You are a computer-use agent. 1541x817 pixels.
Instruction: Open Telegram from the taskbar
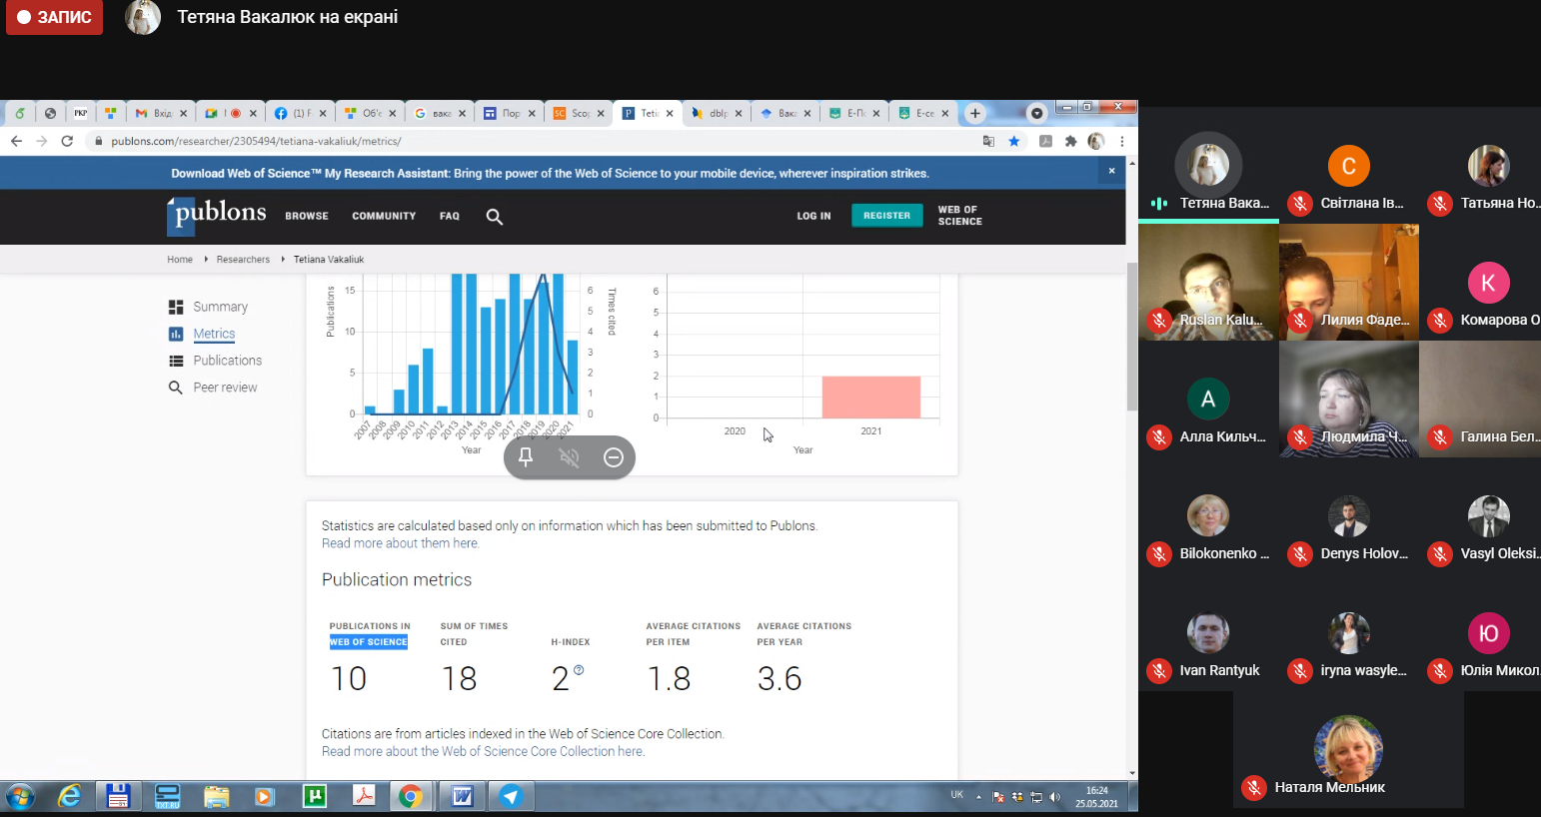(511, 796)
